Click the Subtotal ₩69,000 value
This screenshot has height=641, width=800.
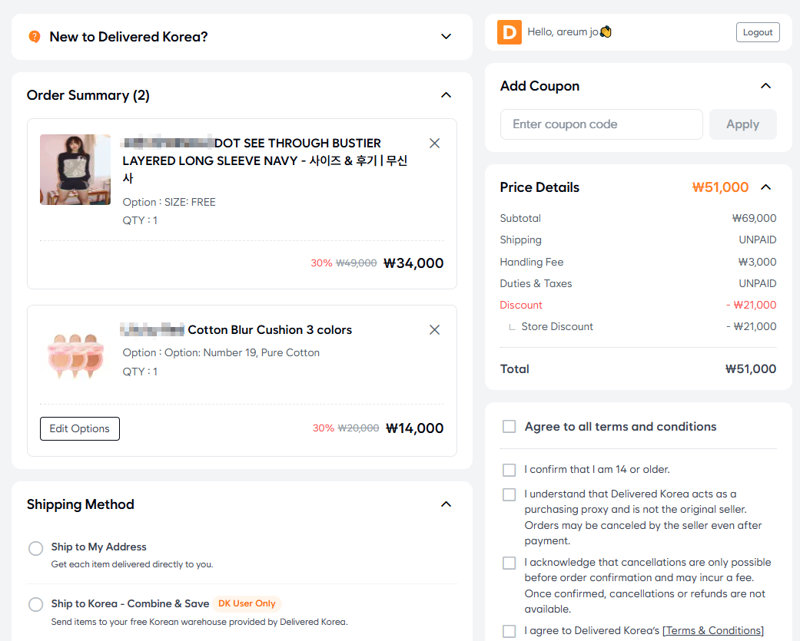(x=754, y=218)
